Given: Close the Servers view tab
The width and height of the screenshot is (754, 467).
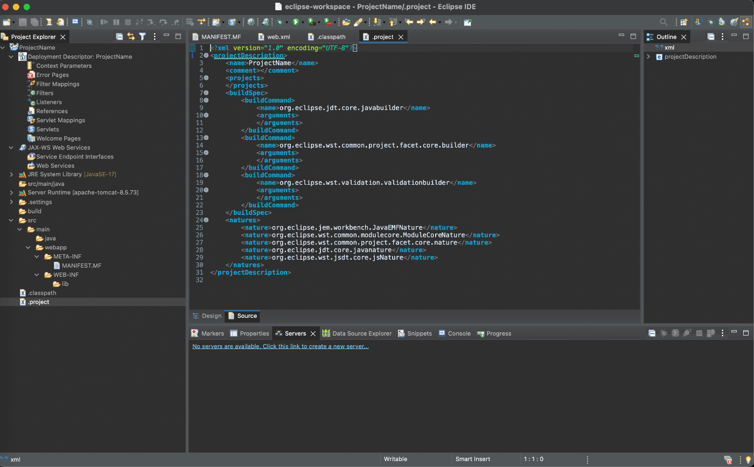Looking at the screenshot, I should click(x=313, y=334).
